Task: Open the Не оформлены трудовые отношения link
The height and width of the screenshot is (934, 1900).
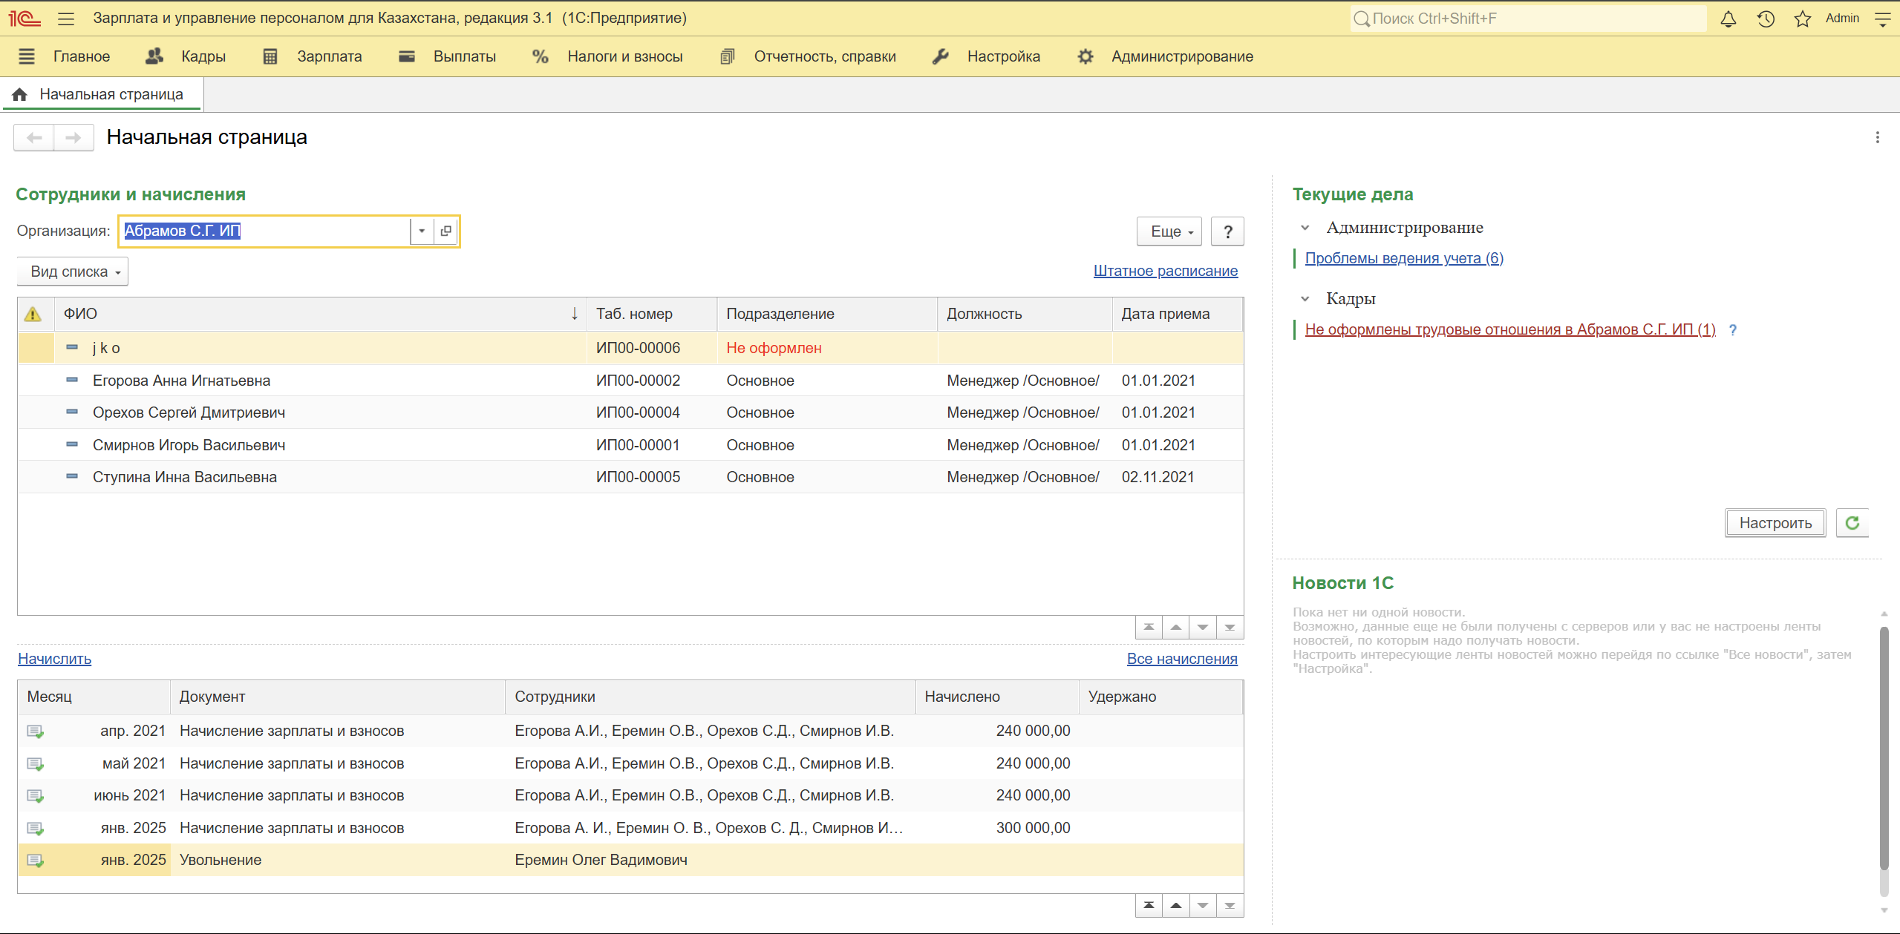Action: [1510, 329]
